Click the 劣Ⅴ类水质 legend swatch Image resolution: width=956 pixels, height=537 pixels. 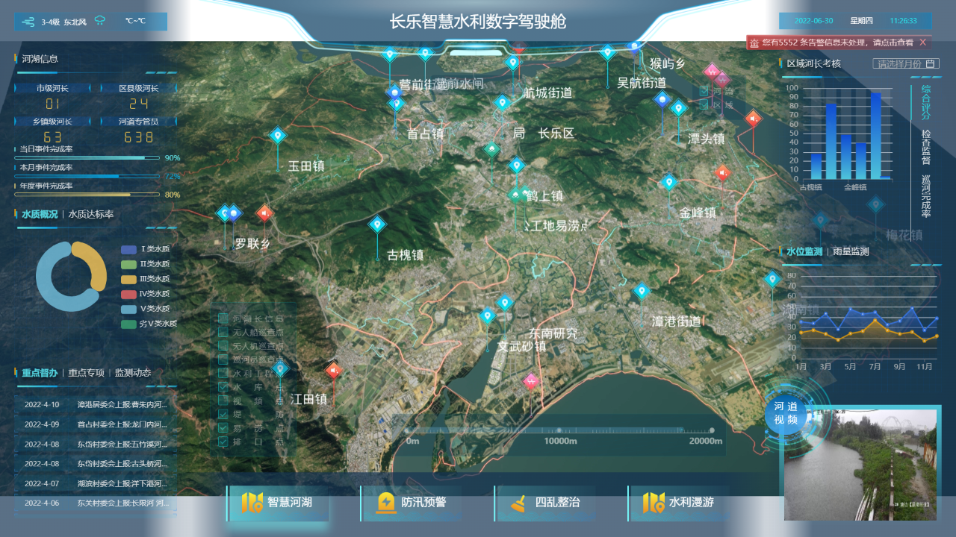[128, 324]
